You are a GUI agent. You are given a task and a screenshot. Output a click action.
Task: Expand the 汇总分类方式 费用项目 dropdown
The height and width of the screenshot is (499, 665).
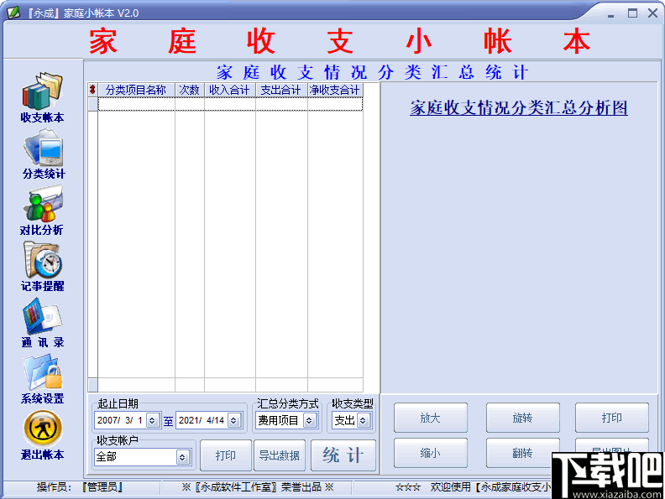(x=309, y=421)
